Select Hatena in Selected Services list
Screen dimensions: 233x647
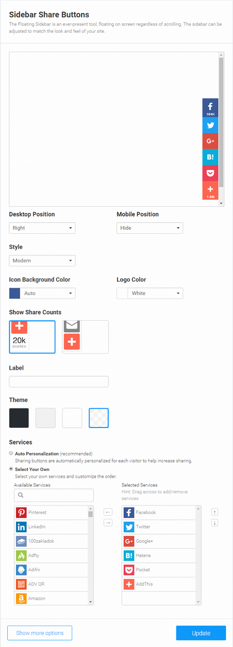coord(159,555)
